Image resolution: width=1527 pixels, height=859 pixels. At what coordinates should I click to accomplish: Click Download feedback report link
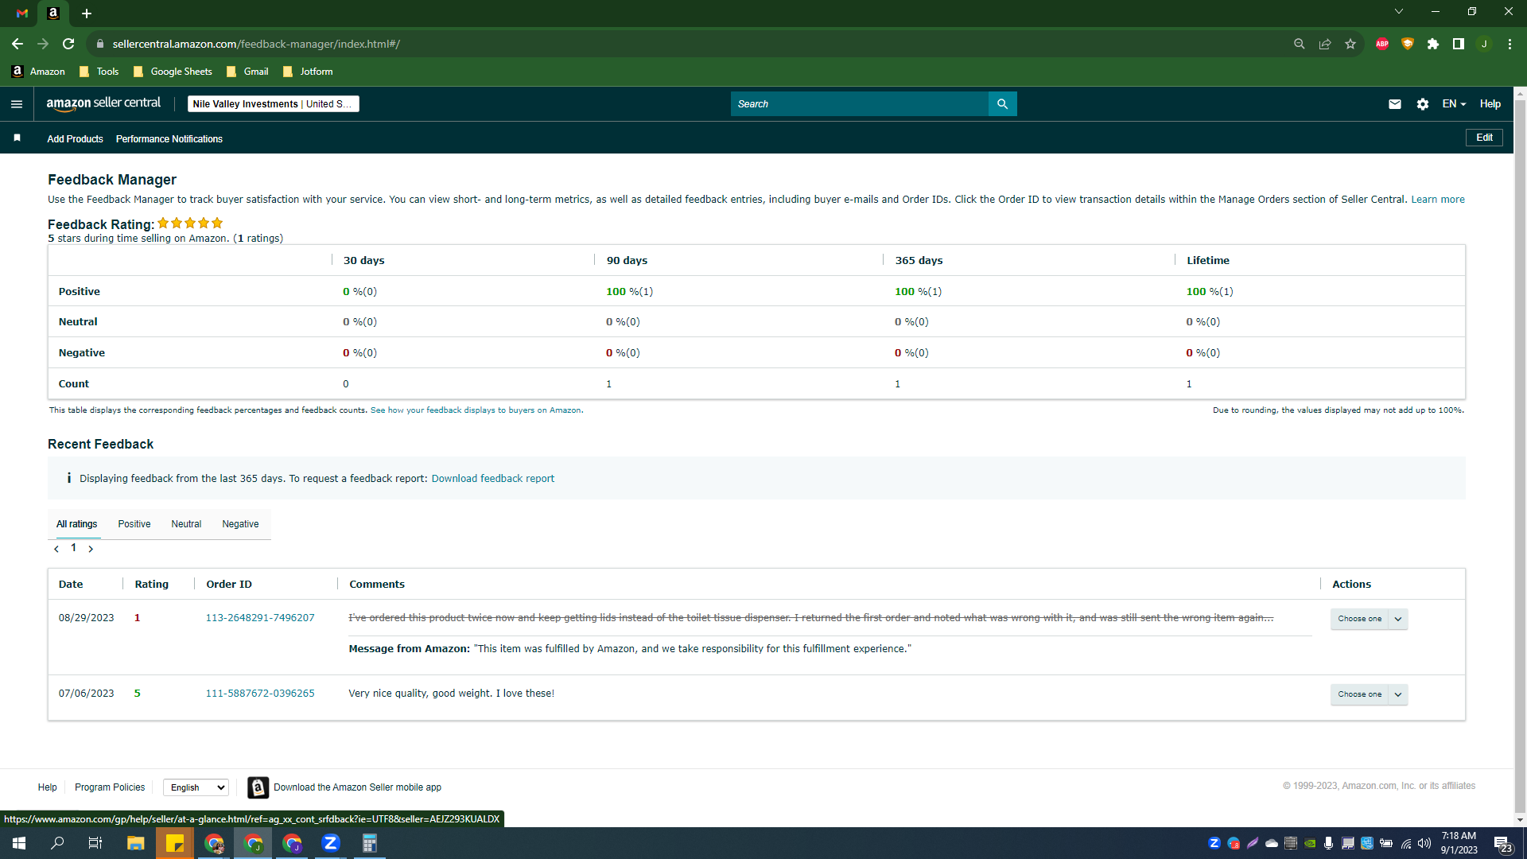[493, 479]
